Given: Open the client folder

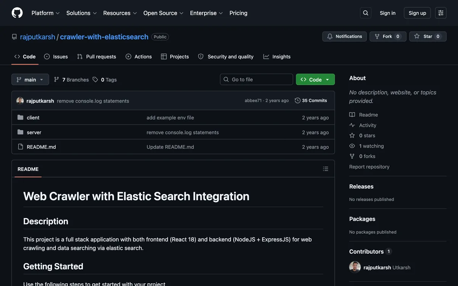Looking at the screenshot, I should 33,117.
